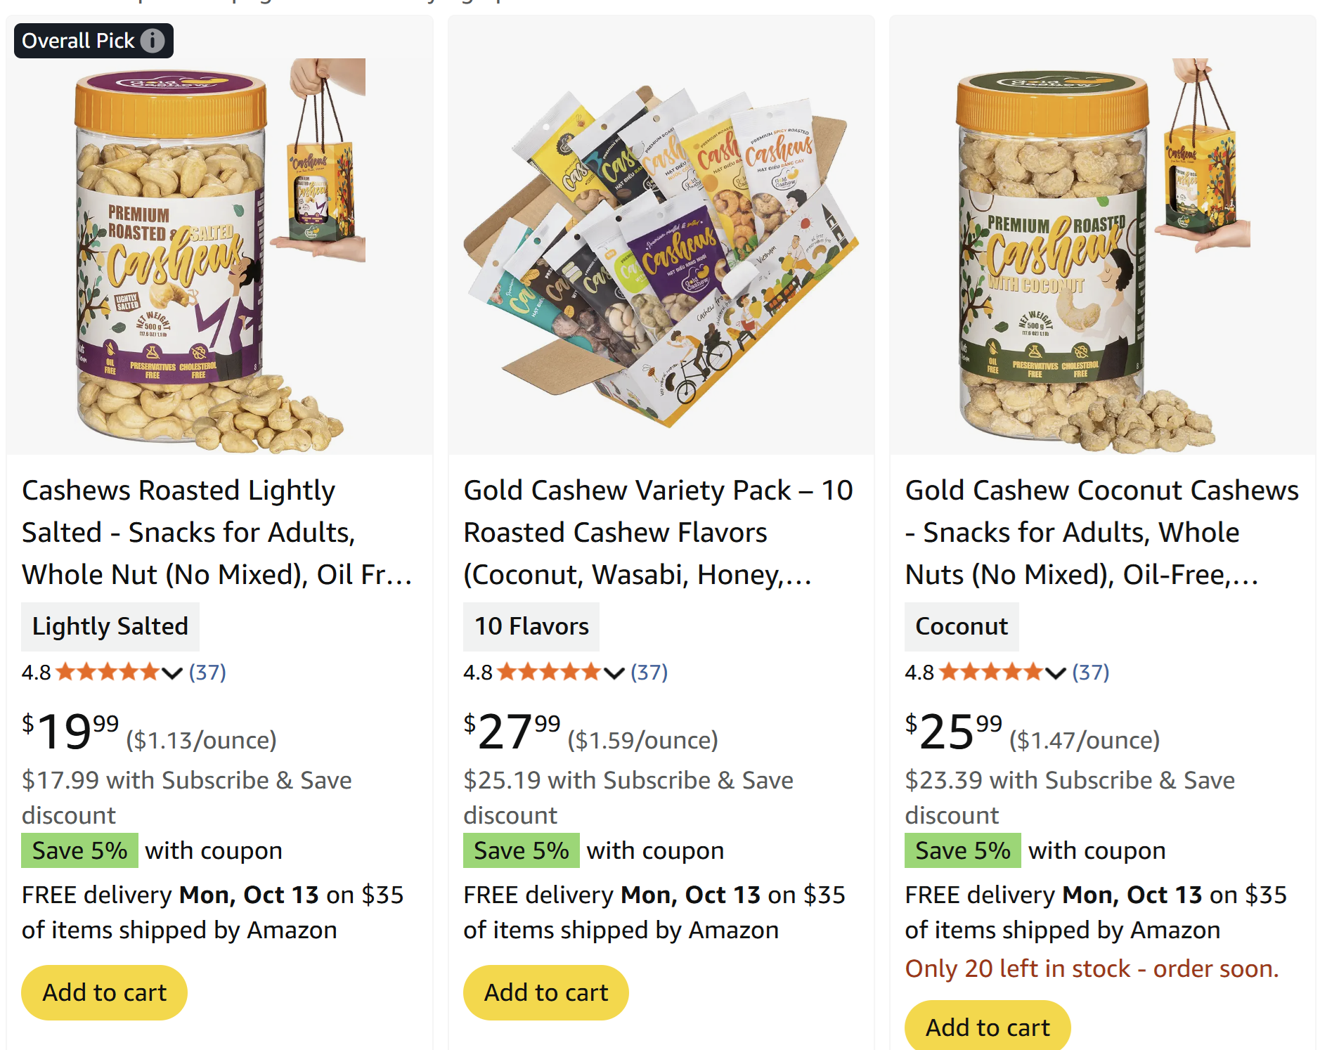This screenshot has height=1050, width=1327.
Task: Select the 10 Flavors option chip
Action: tap(531, 626)
